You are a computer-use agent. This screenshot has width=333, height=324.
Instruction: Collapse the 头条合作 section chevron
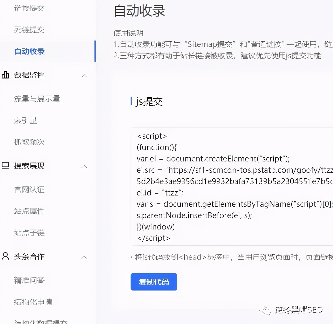(x=84, y=257)
